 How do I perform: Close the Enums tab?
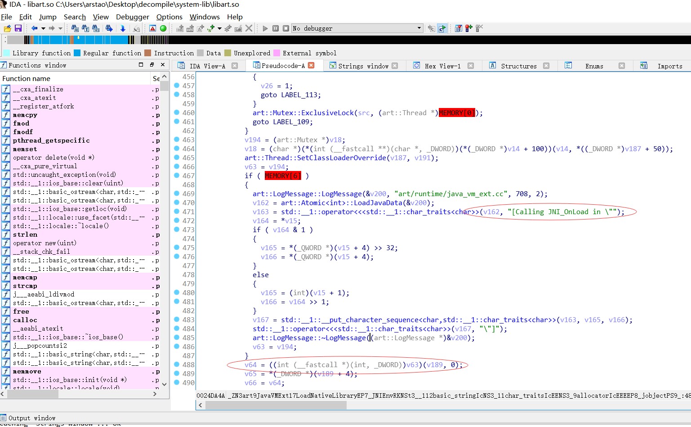point(622,66)
